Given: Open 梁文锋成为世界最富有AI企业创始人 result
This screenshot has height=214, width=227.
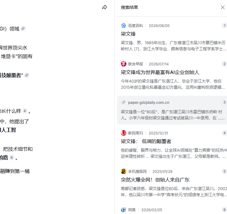Looking at the screenshot, I should click(x=160, y=72).
